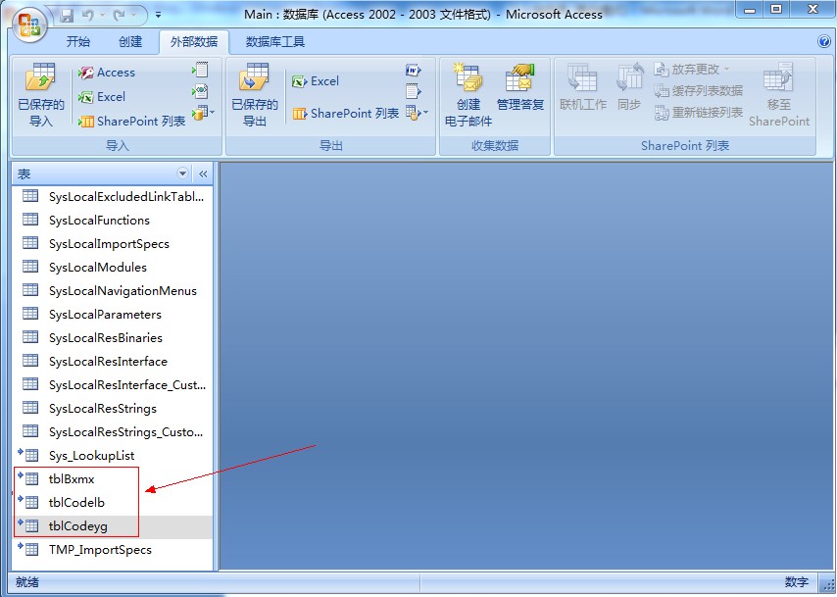Image resolution: width=837 pixels, height=597 pixels.
Task: Select the linked tblCodelb table
Action: tap(113, 502)
